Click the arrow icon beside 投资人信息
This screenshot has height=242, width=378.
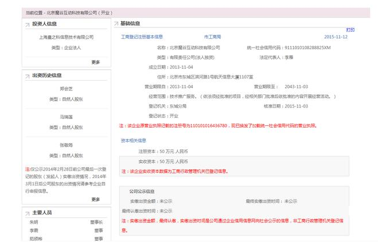tap(27, 25)
